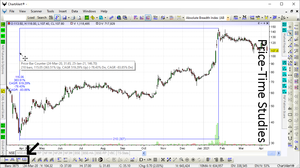Click the globe with monitor icon
The width and height of the screenshot is (300, 168).
tap(119, 18)
